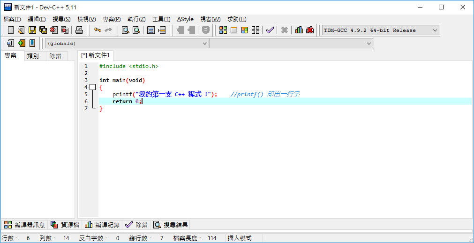Click the return 0; code line
474x243 pixels.
(127, 101)
